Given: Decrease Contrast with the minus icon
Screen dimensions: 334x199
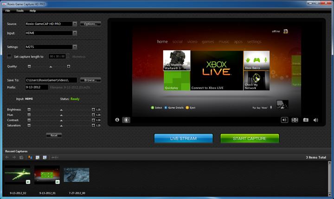Looking at the screenshot, I should click(x=29, y=120).
